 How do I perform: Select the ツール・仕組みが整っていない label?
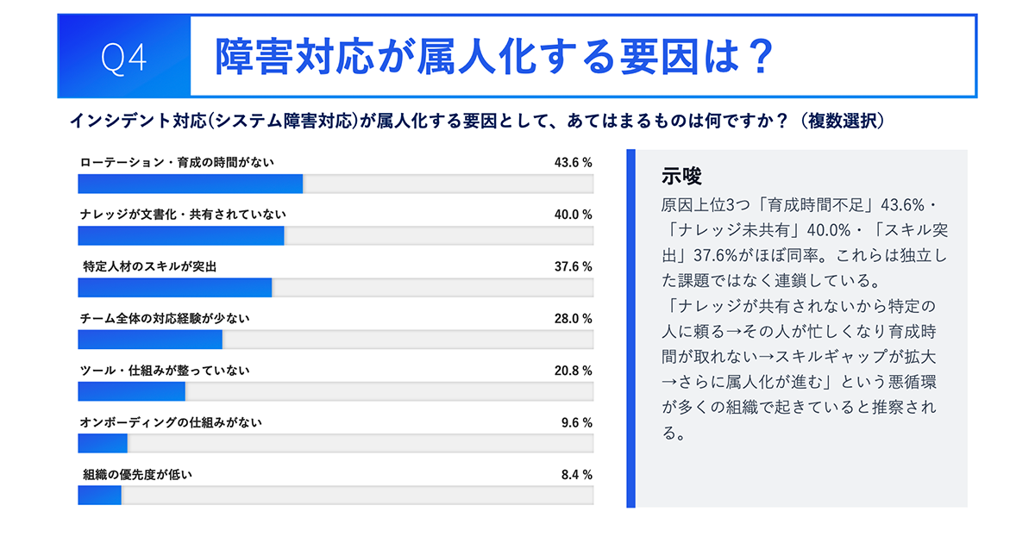[x=165, y=371]
